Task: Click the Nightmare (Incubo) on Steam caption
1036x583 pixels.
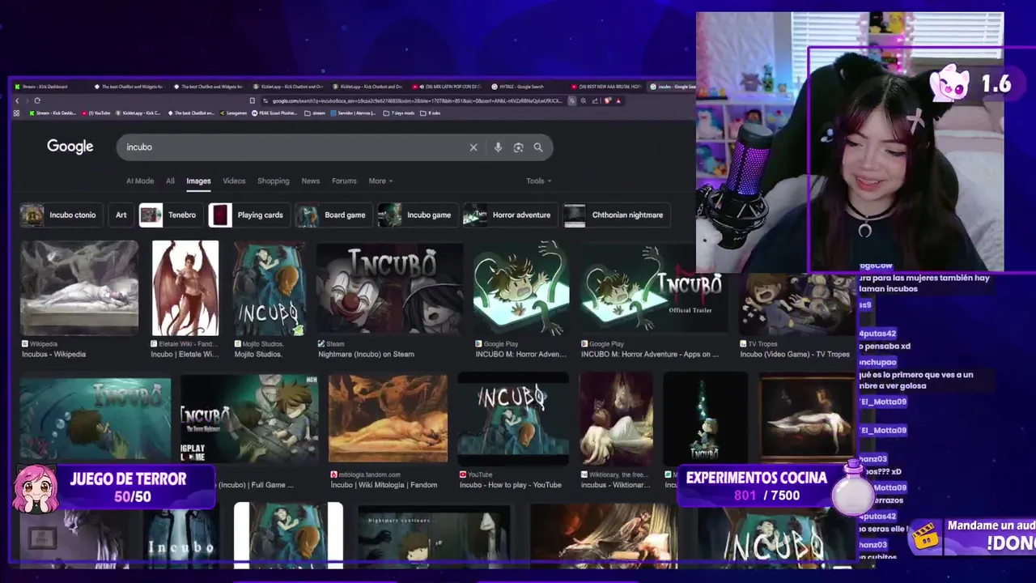Action: pos(366,354)
